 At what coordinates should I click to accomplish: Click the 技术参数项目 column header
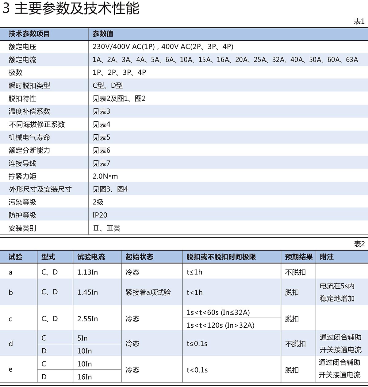click(x=29, y=34)
